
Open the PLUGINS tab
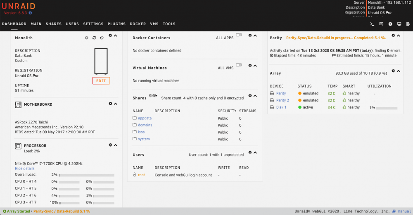(117, 24)
